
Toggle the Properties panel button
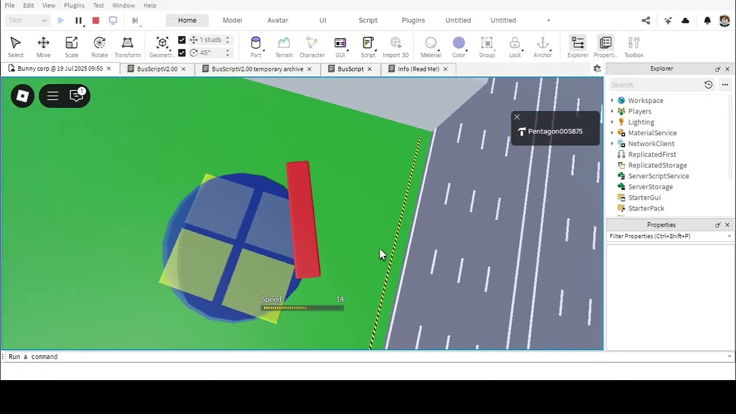click(605, 47)
